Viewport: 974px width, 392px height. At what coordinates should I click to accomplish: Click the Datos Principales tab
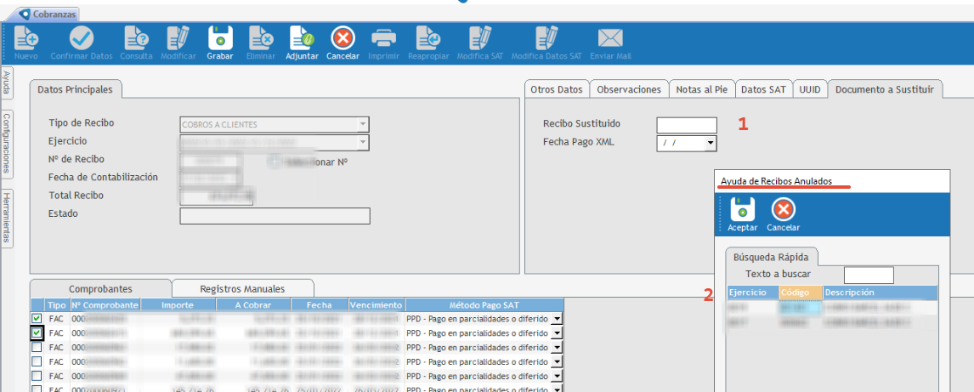tap(75, 89)
